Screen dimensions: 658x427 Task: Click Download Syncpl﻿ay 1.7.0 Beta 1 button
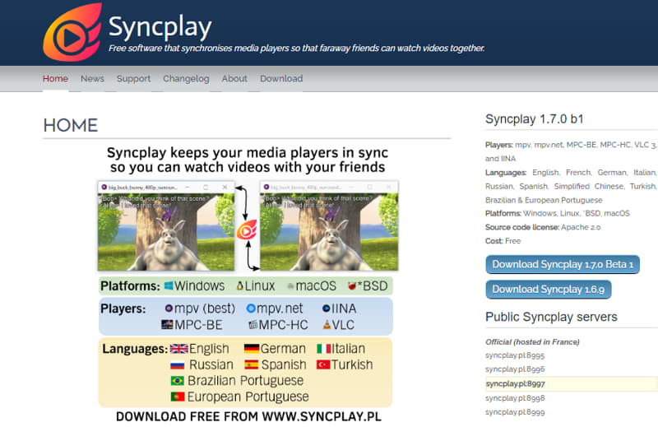pos(563,265)
